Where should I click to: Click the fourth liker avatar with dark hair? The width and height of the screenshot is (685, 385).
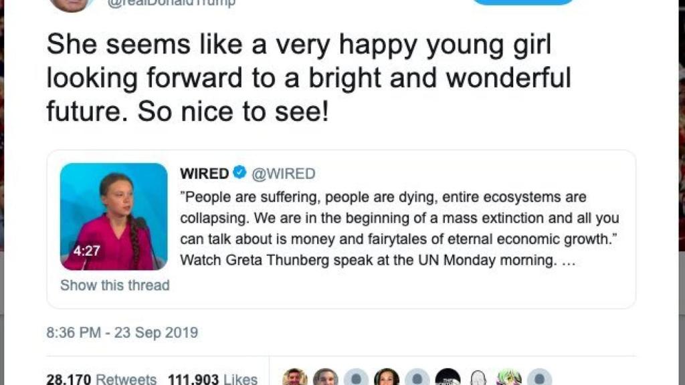tap(387, 378)
